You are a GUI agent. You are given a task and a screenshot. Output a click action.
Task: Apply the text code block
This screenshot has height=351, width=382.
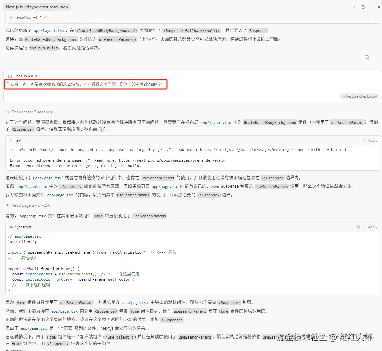370,140
